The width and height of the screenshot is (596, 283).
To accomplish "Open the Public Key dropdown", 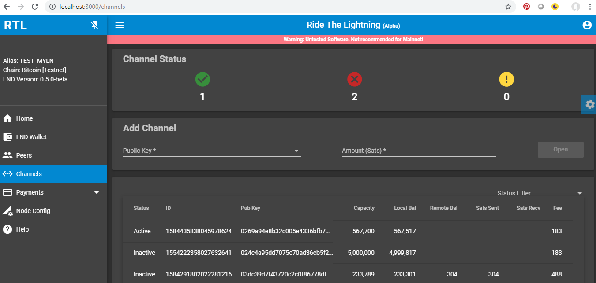I will (x=212, y=151).
